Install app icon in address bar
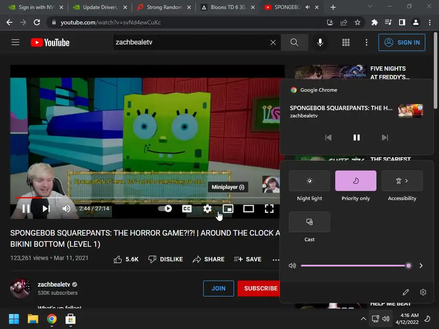 pos(330,22)
